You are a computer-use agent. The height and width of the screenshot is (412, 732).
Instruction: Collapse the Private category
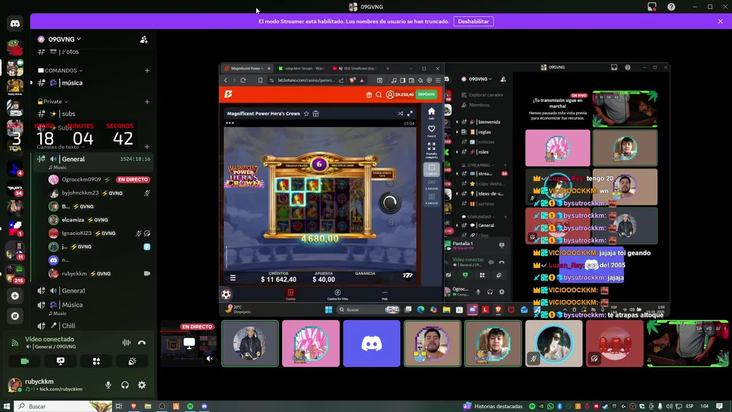(x=53, y=101)
